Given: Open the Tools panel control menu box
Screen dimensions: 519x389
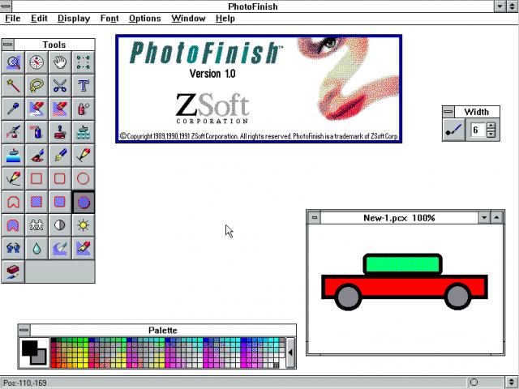Looking at the screenshot, I should tap(8, 45).
